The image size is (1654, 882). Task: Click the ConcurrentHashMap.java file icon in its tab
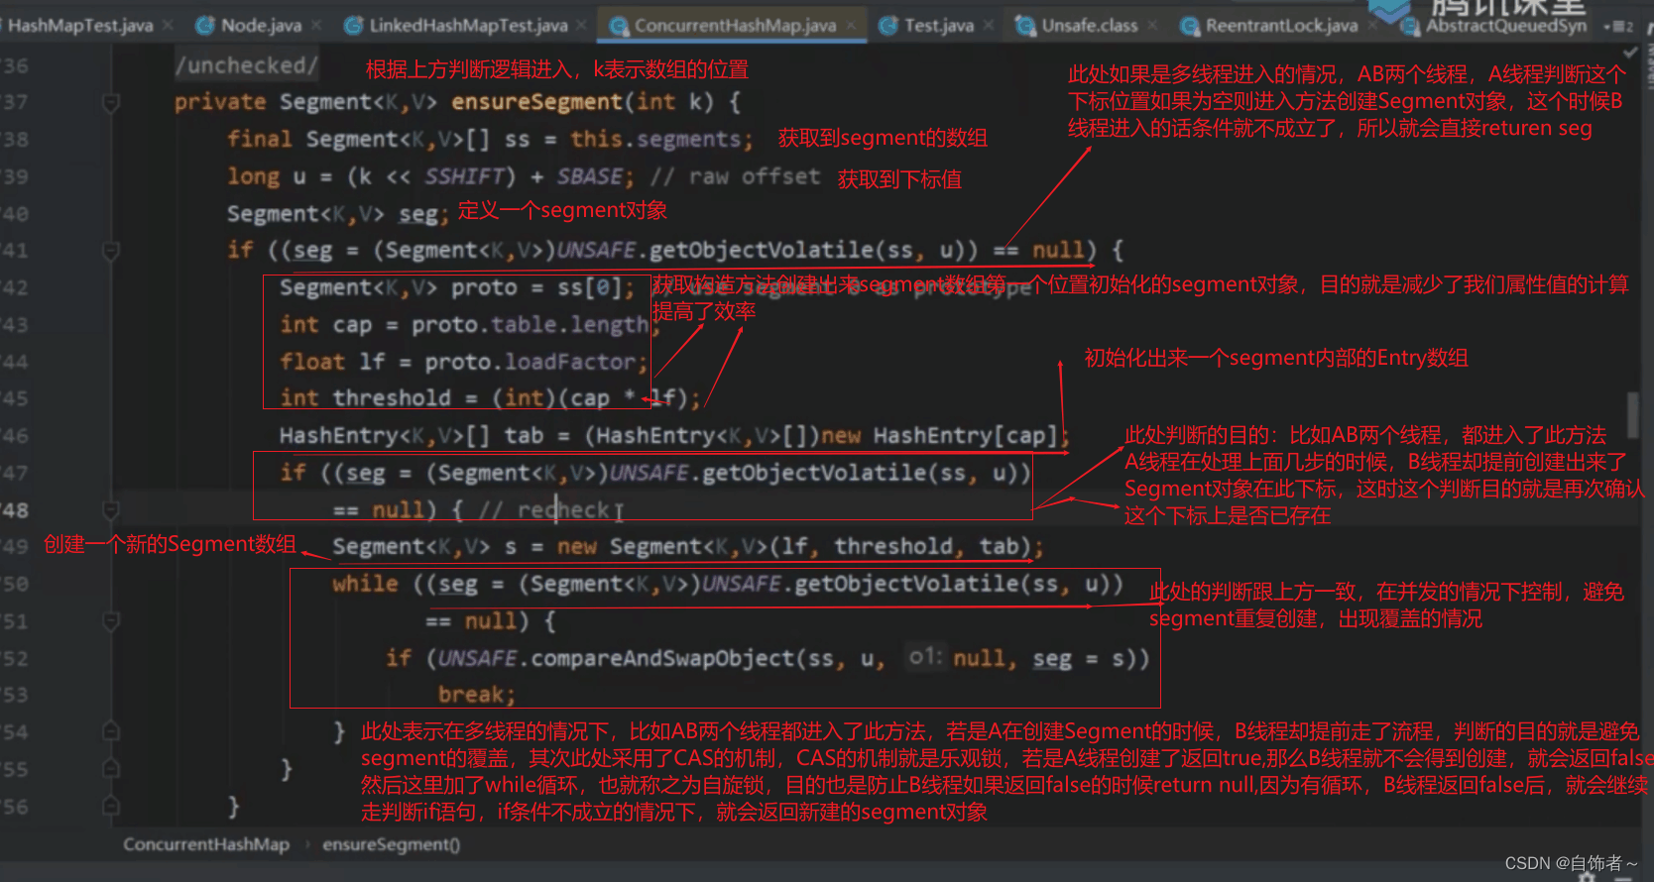[619, 26]
